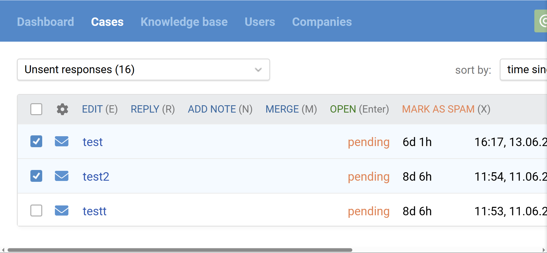This screenshot has height=253, width=547.
Task: Click the envelope icon for test case
Action: [x=62, y=141]
